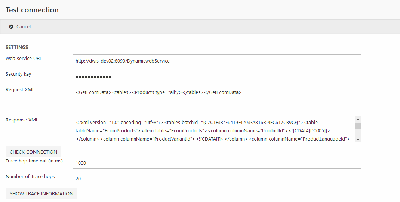The width and height of the screenshot is (400, 202).
Task: Click the Number of Trace hops label
Action: [x=30, y=177]
